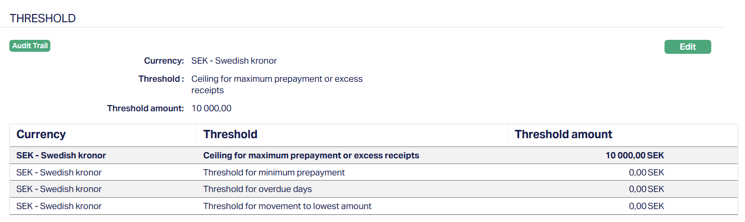Viewport: 745px width, 222px height.
Task: Click the lowest amount row's 0,00 SEK amount
Action: coord(646,206)
